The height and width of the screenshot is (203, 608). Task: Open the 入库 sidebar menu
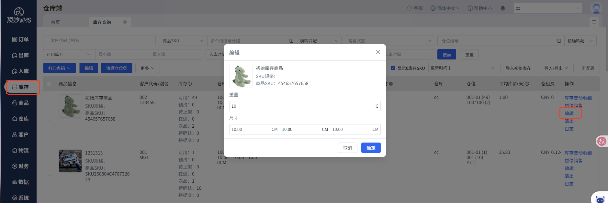[20, 71]
